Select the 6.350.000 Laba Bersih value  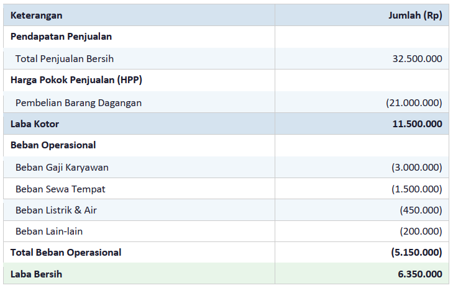(419, 274)
